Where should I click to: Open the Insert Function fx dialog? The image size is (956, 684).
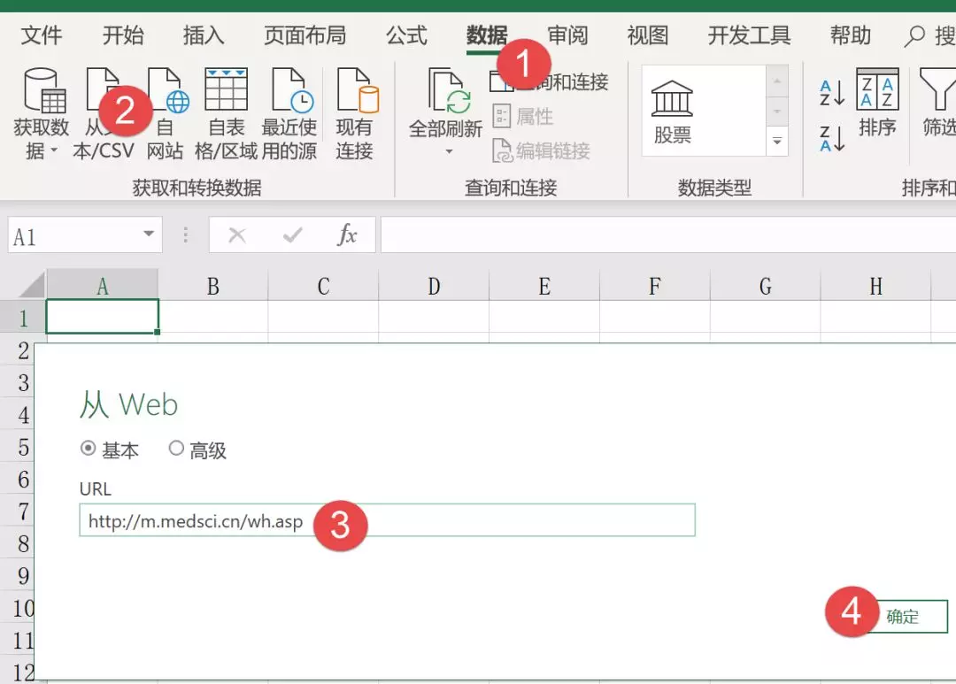click(x=347, y=234)
